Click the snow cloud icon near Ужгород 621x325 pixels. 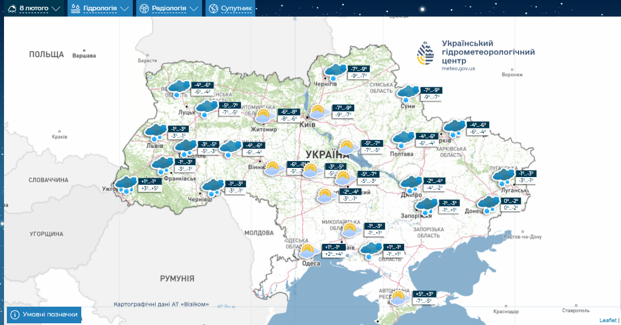coord(125,185)
